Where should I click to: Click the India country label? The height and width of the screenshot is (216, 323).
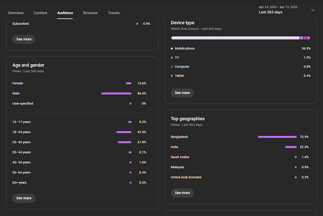[x=174, y=147]
